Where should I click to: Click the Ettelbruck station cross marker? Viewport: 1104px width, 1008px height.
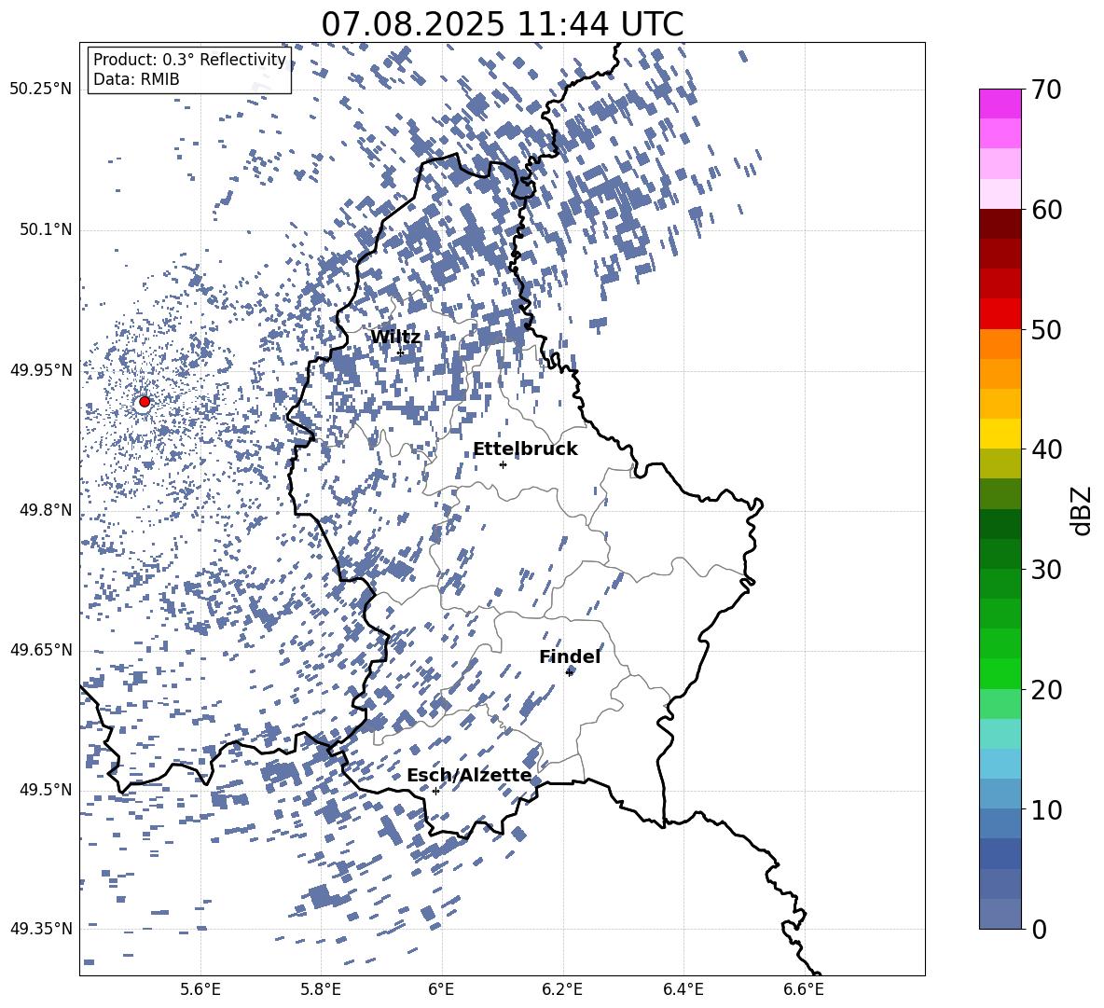click(503, 464)
